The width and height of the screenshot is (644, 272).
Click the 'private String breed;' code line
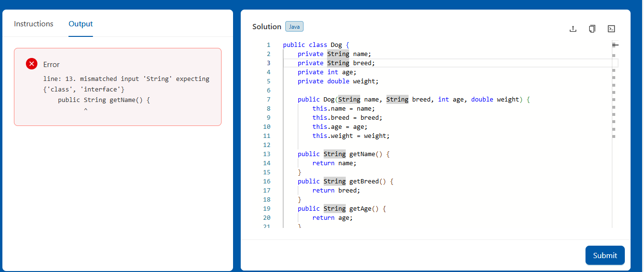point(336,63)
